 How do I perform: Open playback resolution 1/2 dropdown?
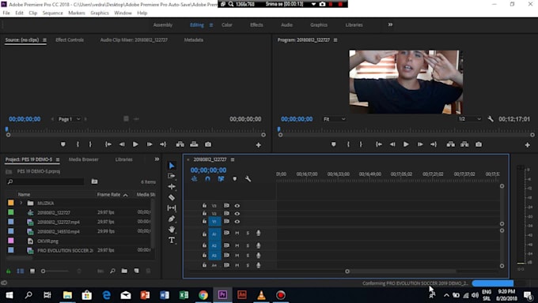[x=469, y=119]
